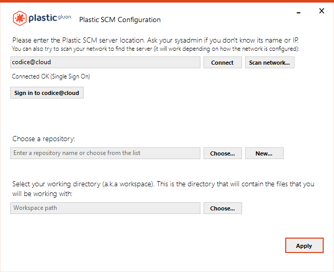This screenshot has height=272, width=334.
Task: Click the Connect button
Action: [222, 63]
